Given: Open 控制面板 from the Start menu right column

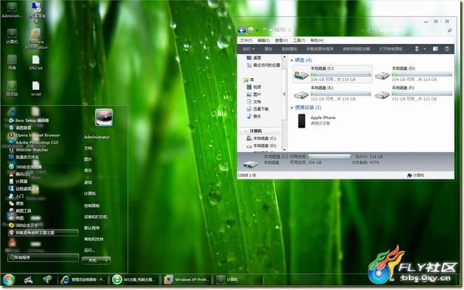Looking at the screenshot, I should 92,206.
